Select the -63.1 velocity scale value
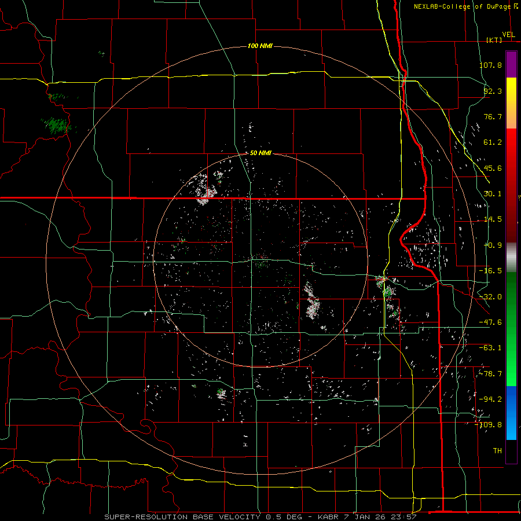The image size is (521, 521). click(490, 348)
